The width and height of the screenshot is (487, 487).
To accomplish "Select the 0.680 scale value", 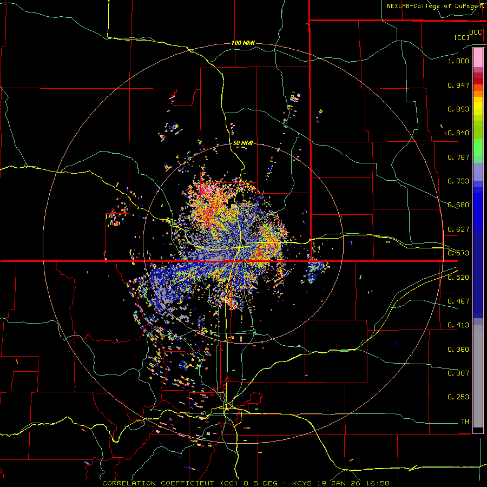I will click(x=458, y=205).
